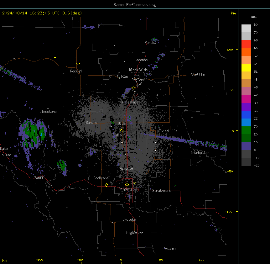Click the Innisfail map label

click(x=130, y=102)
